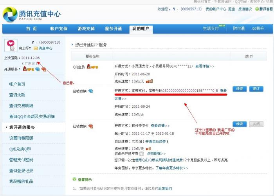274x196 pixels.
Task: Click 开始时间 2011-09-24 text
Action: [132, 107]
